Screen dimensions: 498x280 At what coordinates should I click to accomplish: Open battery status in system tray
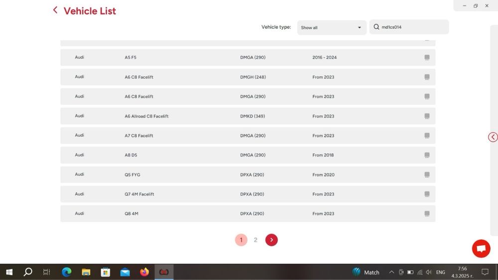(410, 272)
